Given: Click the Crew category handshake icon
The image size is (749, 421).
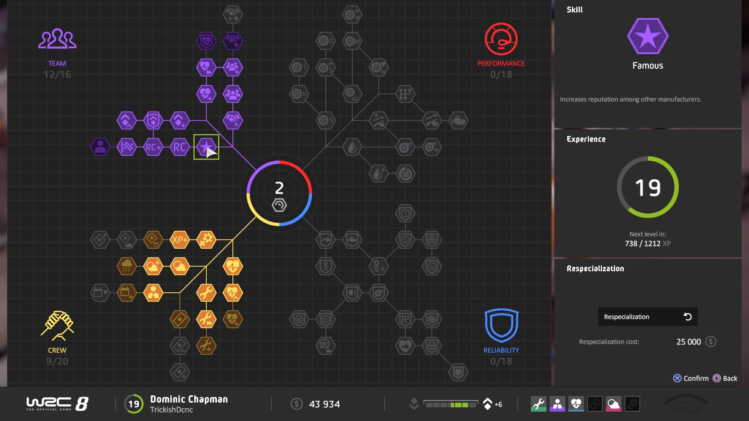Looking at the screenshot, I should click(57, 325).
